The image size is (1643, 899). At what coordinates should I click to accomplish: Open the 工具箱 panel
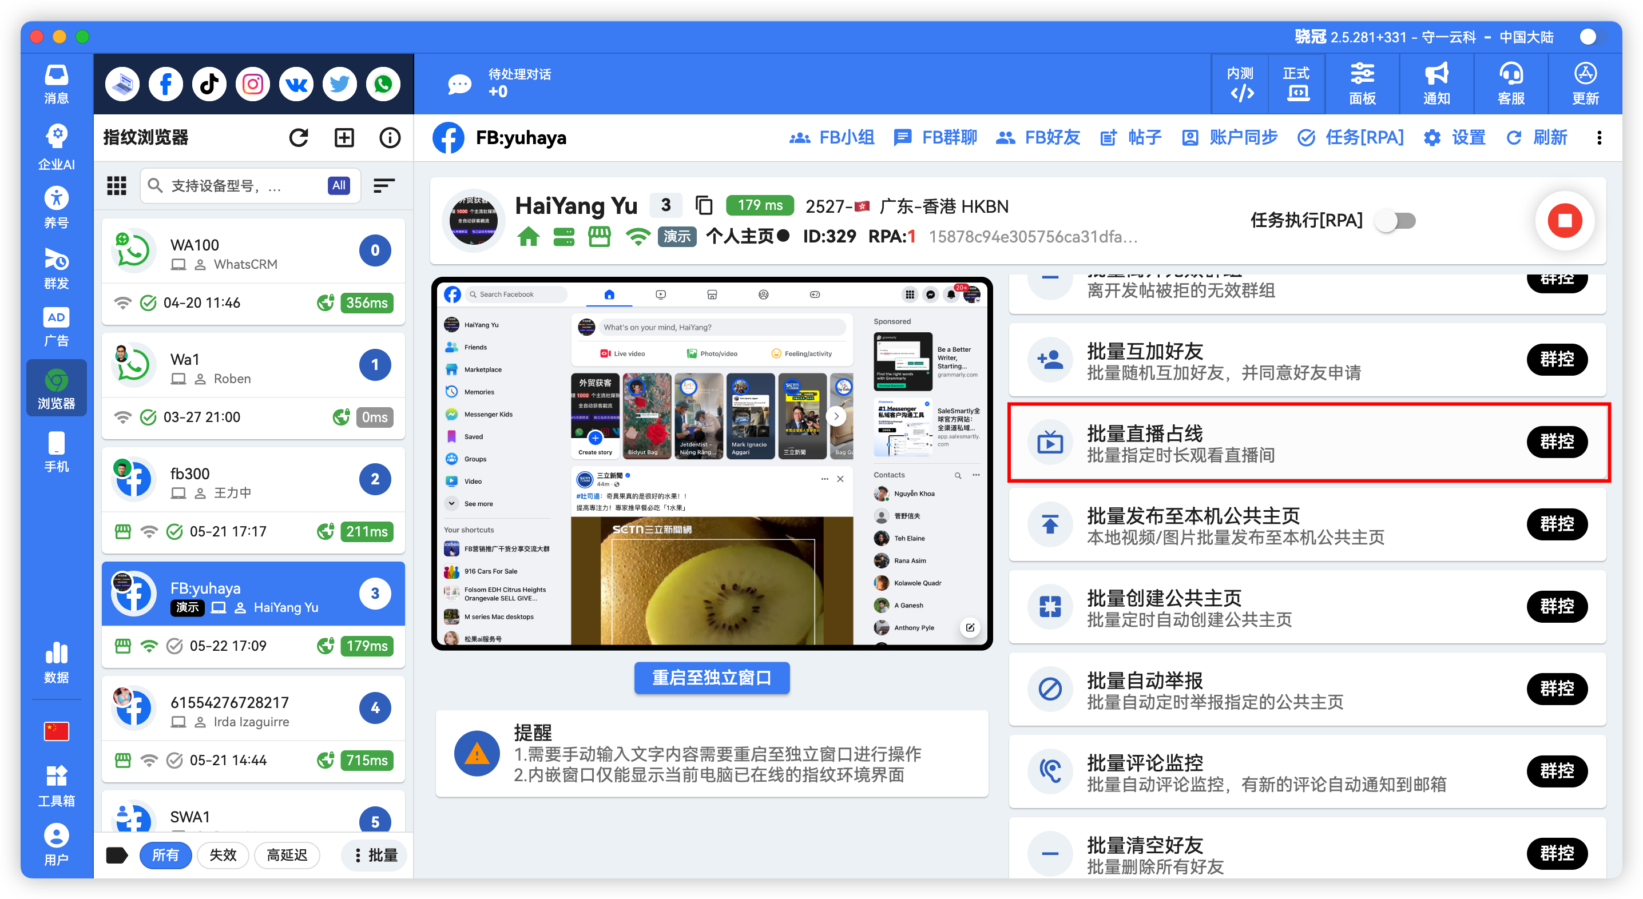[x=56, y=785]
